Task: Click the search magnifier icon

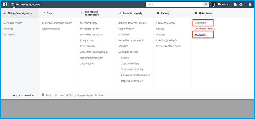Action: click(206, 4)
